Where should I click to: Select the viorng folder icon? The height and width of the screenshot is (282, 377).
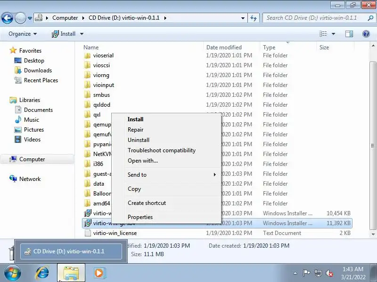point(87,75)
